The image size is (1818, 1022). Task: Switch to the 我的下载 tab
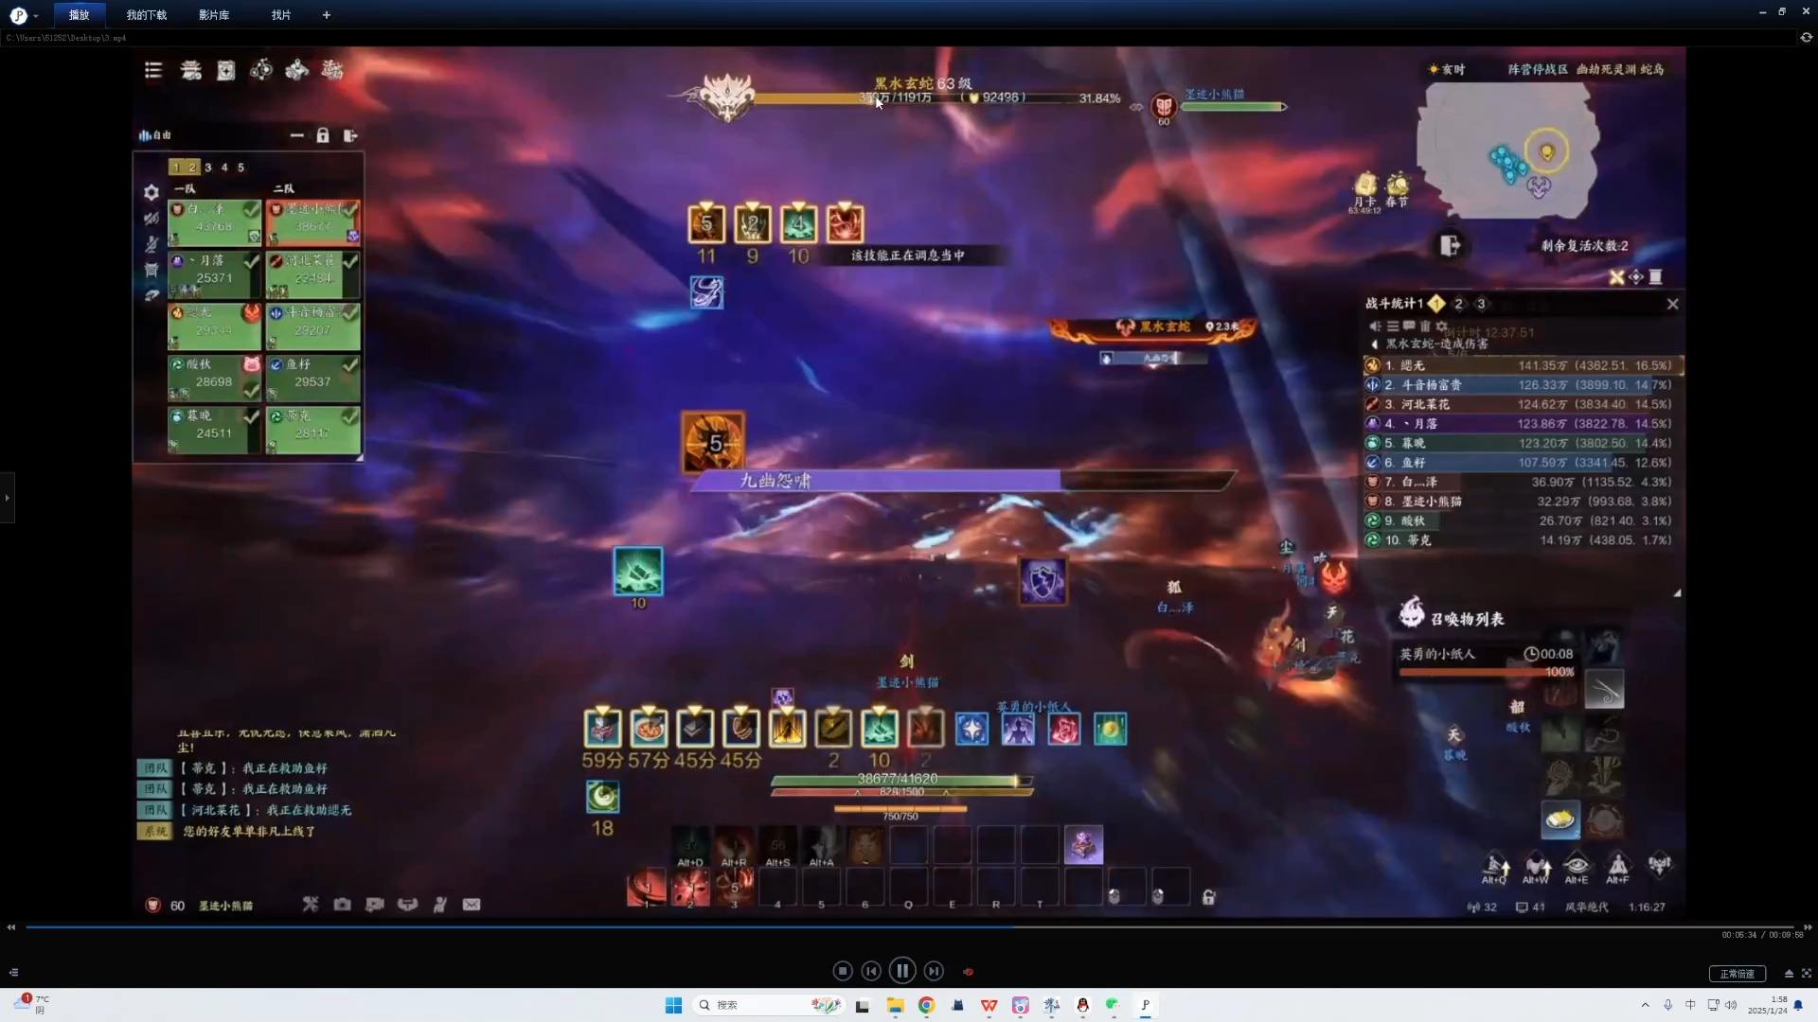[x=147, y=15]
